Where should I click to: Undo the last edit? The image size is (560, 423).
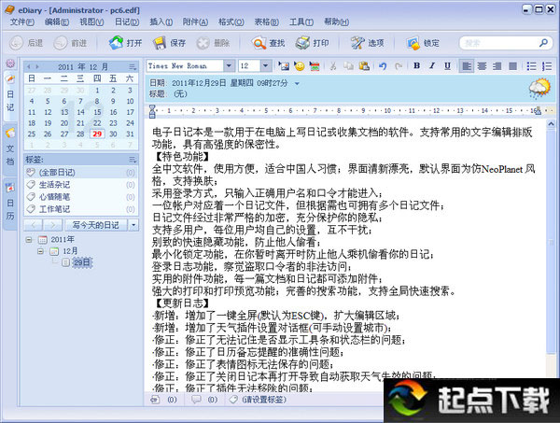click(383, 66)
